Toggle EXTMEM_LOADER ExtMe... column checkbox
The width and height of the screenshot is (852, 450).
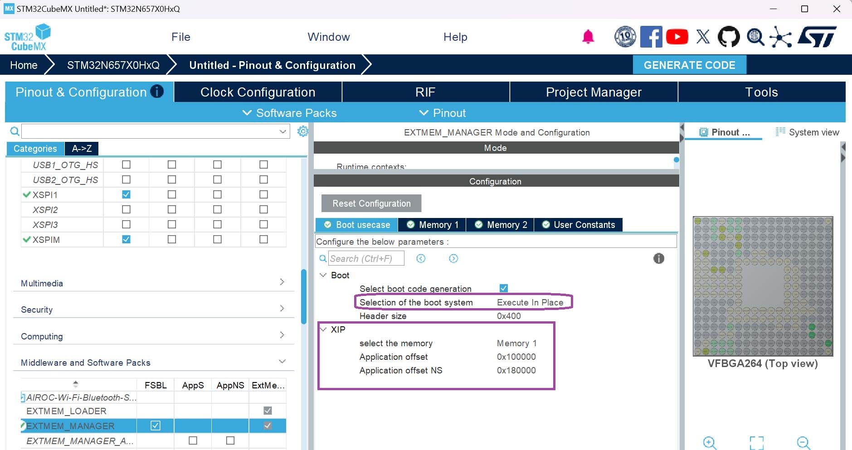268,411
